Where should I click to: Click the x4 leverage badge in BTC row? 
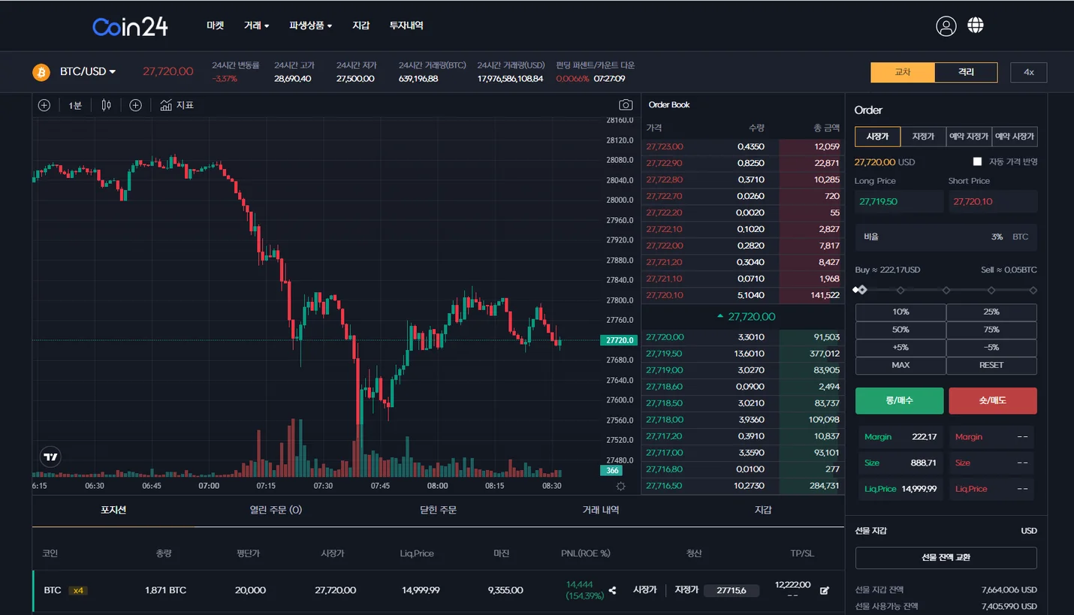click(77, 590)
